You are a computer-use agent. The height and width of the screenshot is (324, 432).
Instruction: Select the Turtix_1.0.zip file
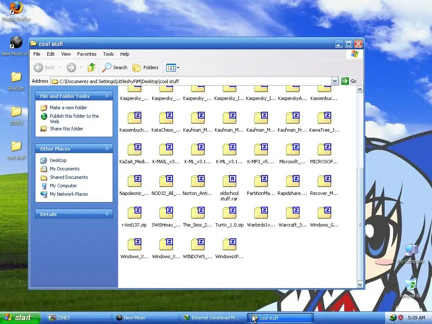pyautogui.click(x=229, y=217)
